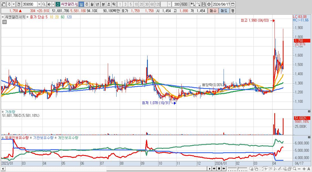Image resolution: width=312 pixels, height=172 pixels.
Task: Select interval 1 tab
Action: [x=120, y=4]
